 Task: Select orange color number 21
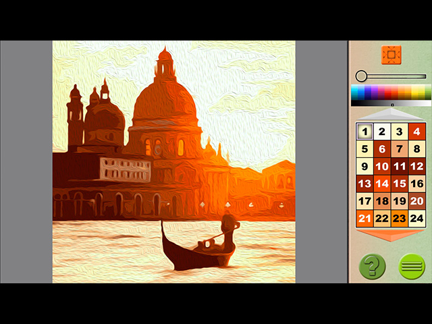coord(364,218)
